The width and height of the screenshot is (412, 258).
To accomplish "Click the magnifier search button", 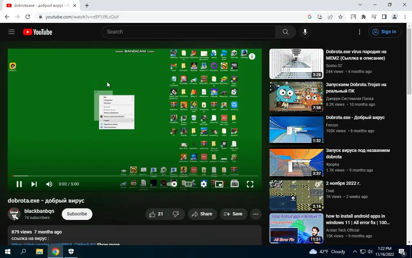I will [286, 32].
